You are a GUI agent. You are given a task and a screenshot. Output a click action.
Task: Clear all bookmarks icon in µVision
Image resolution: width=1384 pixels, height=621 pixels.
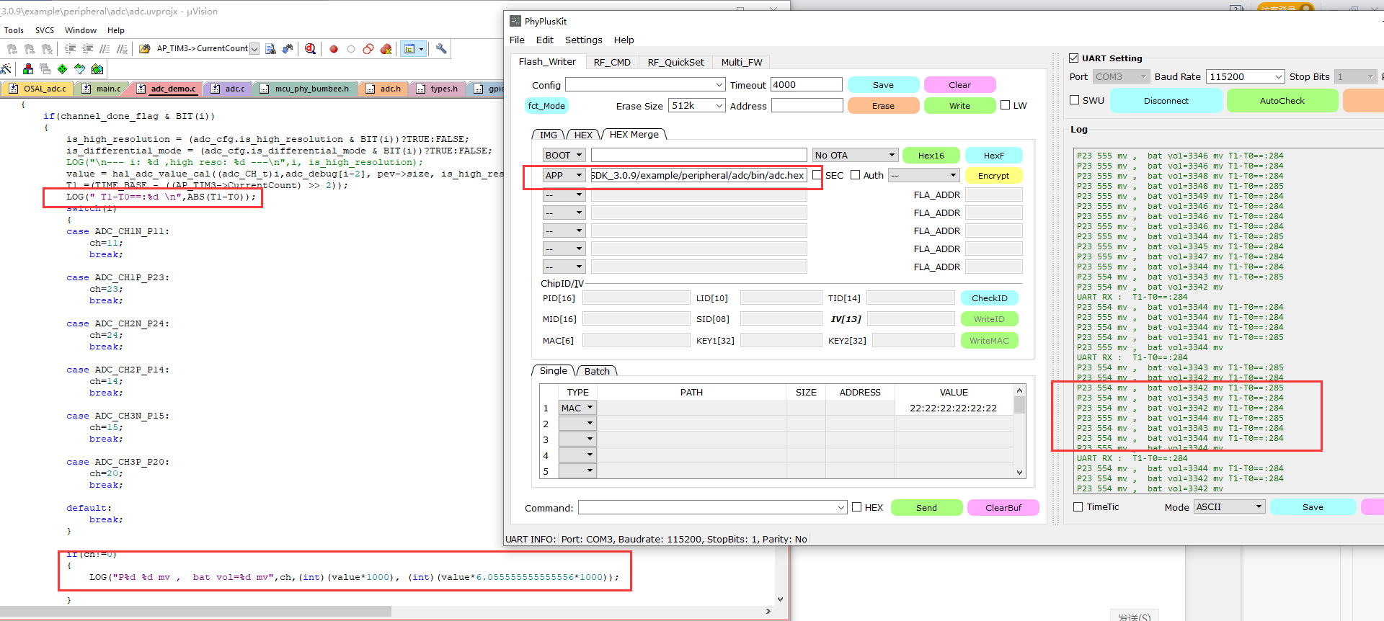point(47,49)
